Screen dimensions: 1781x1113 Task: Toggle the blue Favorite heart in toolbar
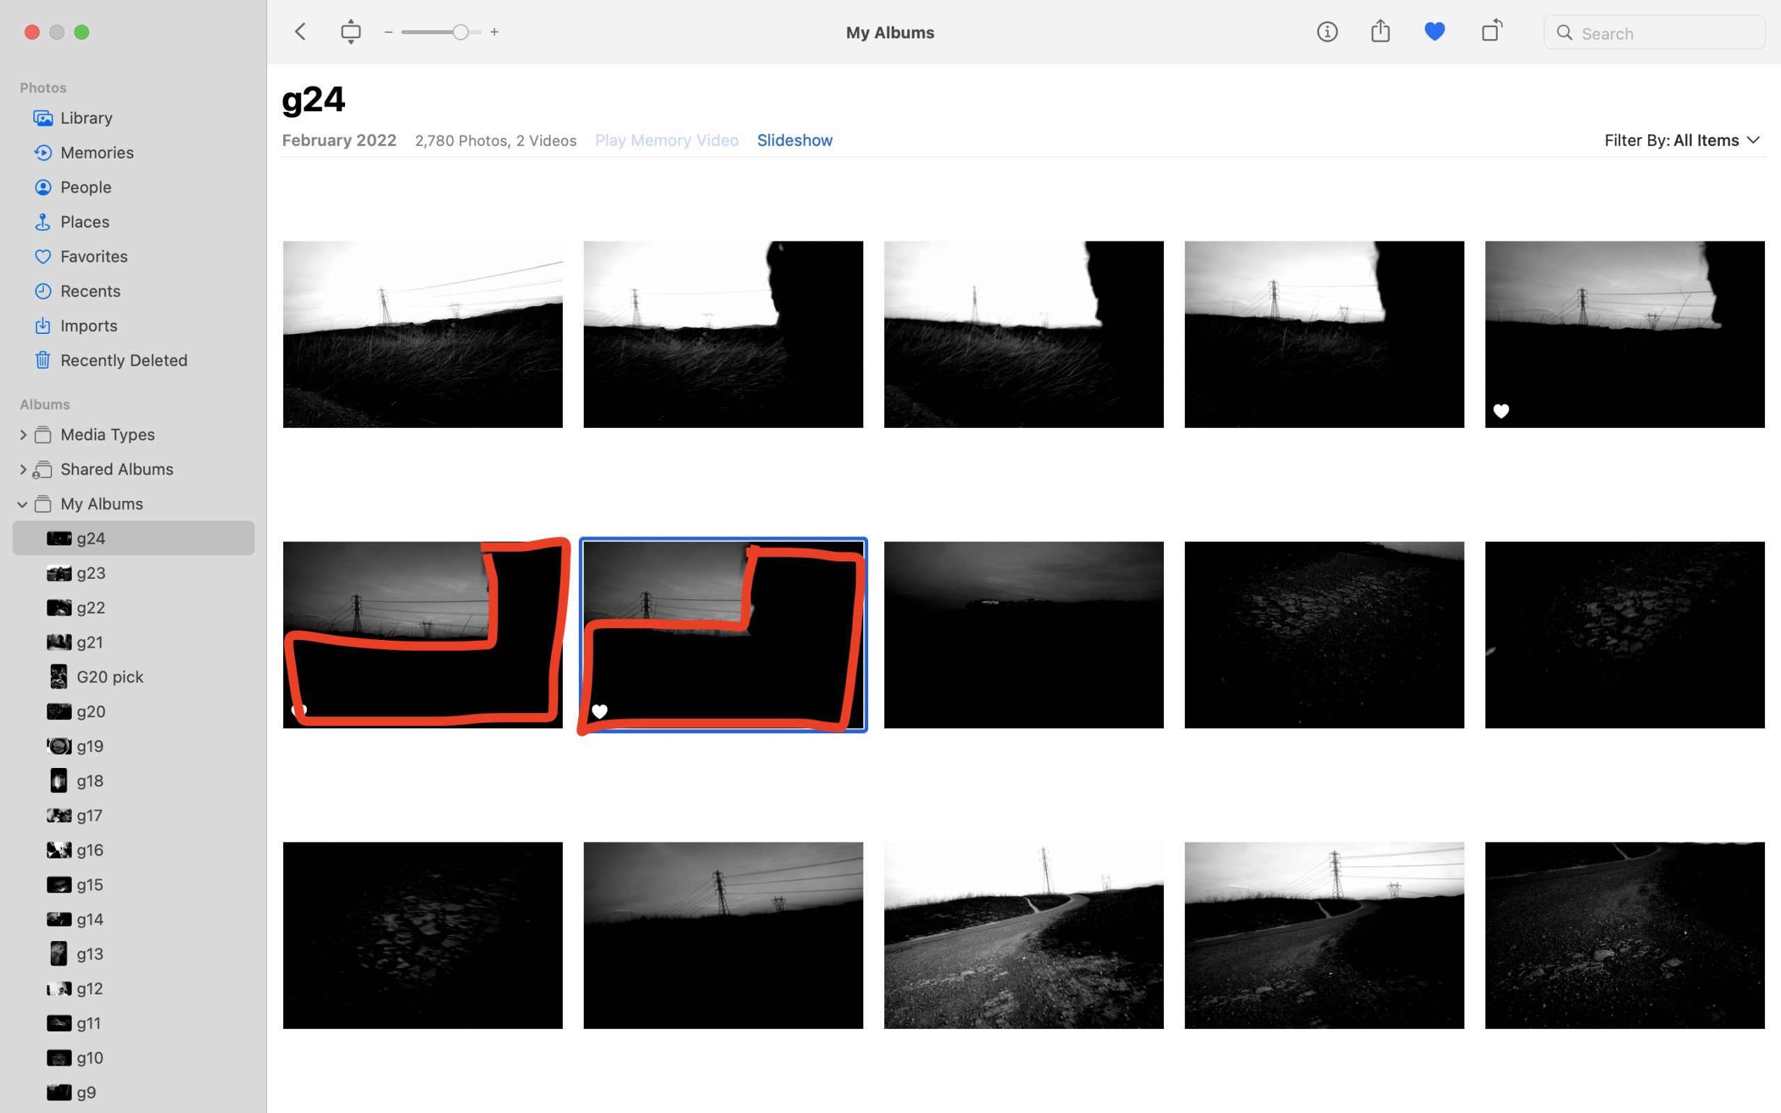1435,32
